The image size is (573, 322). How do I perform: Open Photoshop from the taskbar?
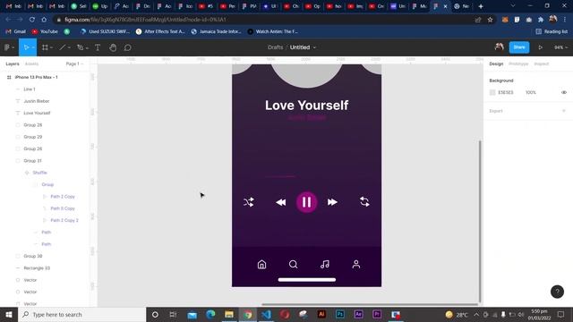tap(340, 314)
